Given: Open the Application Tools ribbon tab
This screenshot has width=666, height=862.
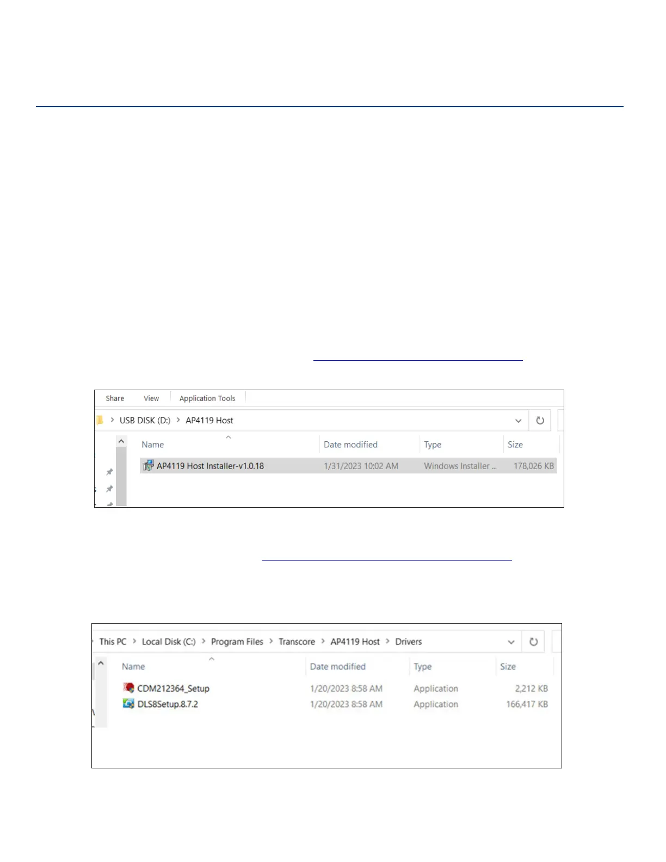Looking at the screenshot, I should [x=207, y=398].
